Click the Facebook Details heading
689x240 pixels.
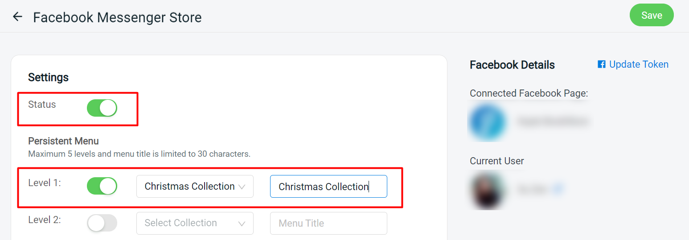[x=512, y=65]
